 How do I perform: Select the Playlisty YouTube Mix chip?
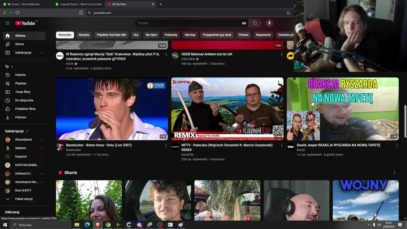112,35
